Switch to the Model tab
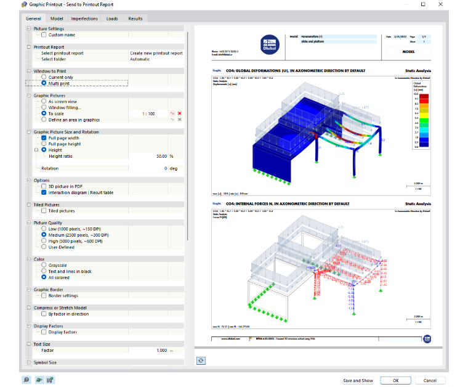The height and width of the screenshot is (387, 468). tap(57, 18)
